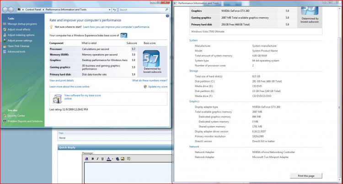Click the software box icon beside View software
343x184 pixels.
[x=57, y=99]
